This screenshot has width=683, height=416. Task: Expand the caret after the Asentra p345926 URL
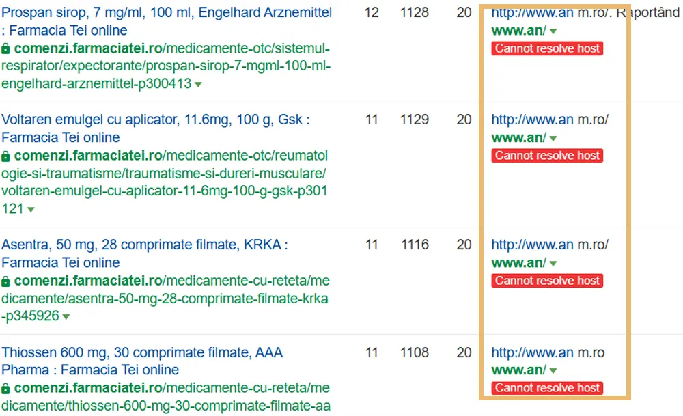click(66, 317)
